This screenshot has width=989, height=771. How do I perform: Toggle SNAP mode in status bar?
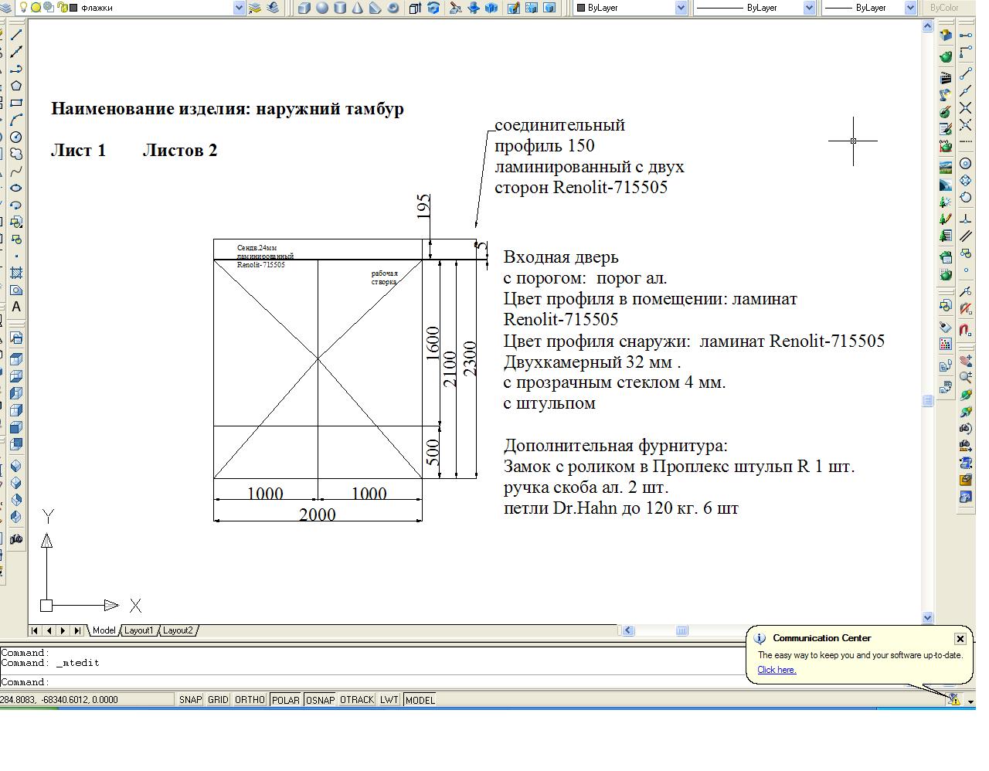click(x=190, y=700)
